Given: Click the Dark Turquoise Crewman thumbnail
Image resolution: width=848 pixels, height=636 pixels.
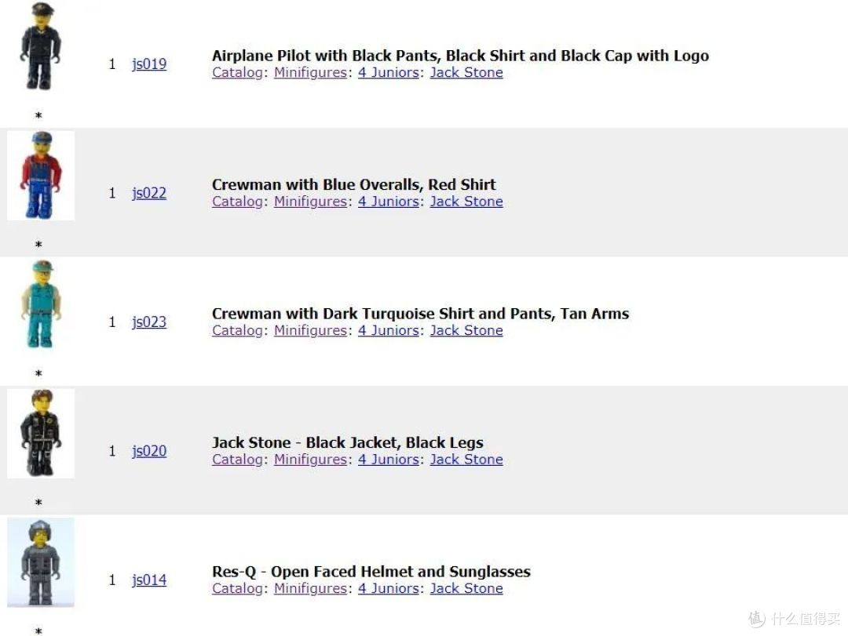Looking at the screenshot, I should click(41, 305).
